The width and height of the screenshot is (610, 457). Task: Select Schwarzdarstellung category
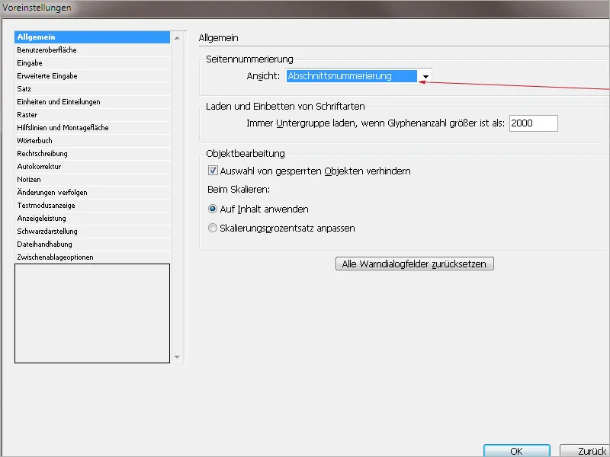(92, 232)
